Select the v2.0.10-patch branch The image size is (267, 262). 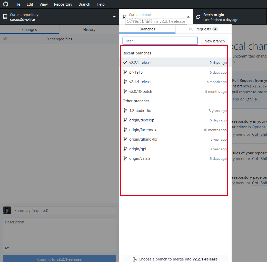(175, 91)
